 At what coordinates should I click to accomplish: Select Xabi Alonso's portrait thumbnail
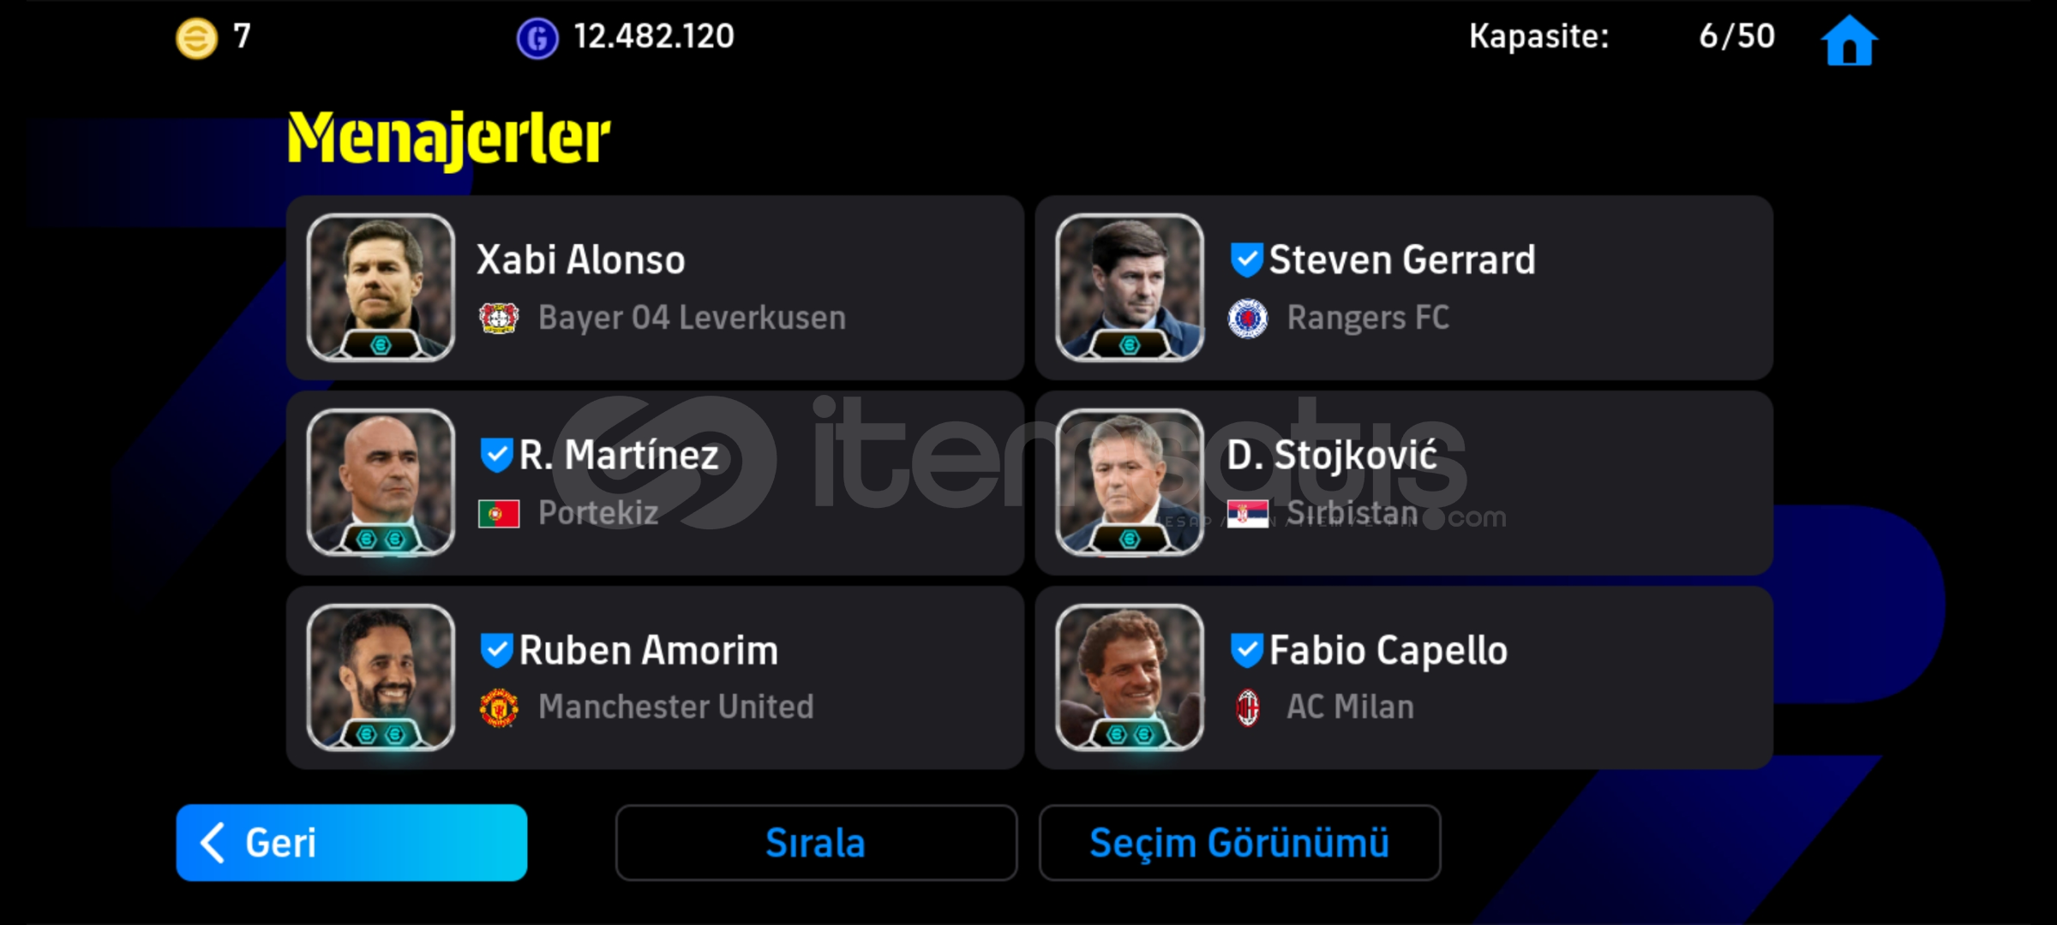point(381,287)
